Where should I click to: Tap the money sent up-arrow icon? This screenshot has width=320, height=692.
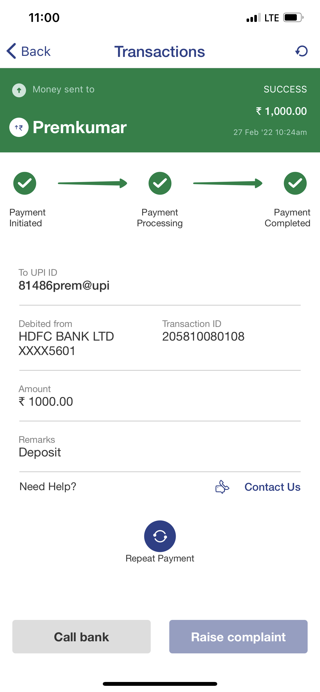19,90
